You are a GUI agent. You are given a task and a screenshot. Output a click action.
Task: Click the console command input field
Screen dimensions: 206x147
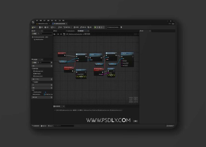coord(64,126)
